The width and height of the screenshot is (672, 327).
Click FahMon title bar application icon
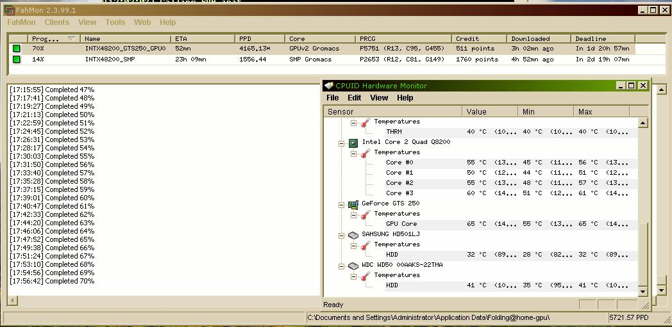(8, 10)
